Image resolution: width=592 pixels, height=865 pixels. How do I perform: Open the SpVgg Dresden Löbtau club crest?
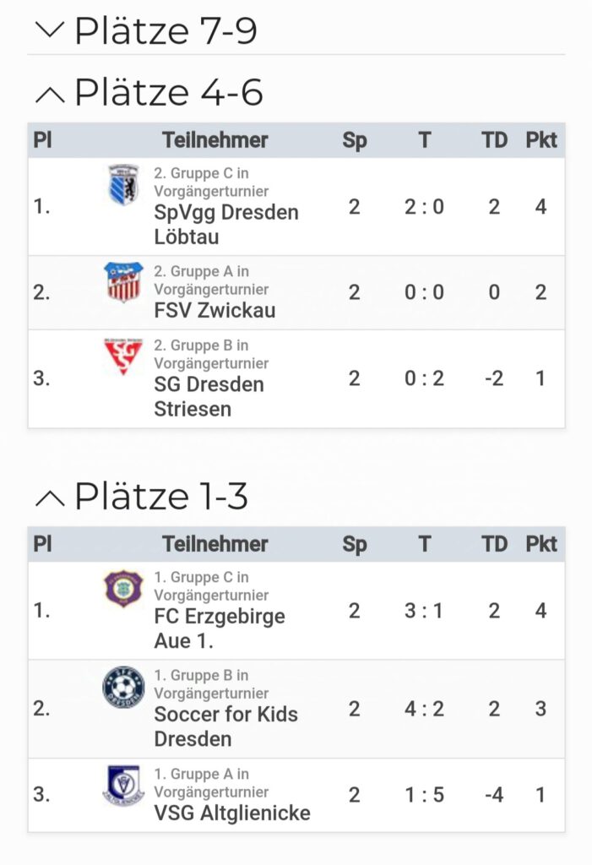[123, 185]
